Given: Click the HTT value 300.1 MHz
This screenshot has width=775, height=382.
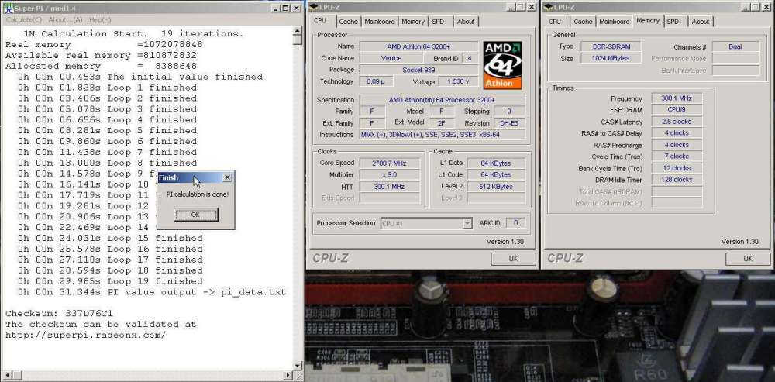Looking at the screenshot, I should coord(390,187).
